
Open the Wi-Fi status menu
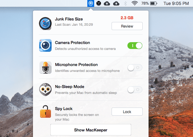135,4
